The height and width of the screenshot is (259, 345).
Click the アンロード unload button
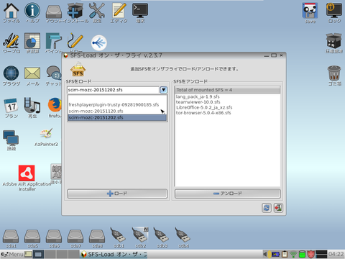click(x=227, y=194)
